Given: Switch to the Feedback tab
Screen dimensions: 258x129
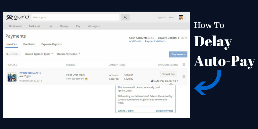Looking at the screenshot, I should click(29, 44).
